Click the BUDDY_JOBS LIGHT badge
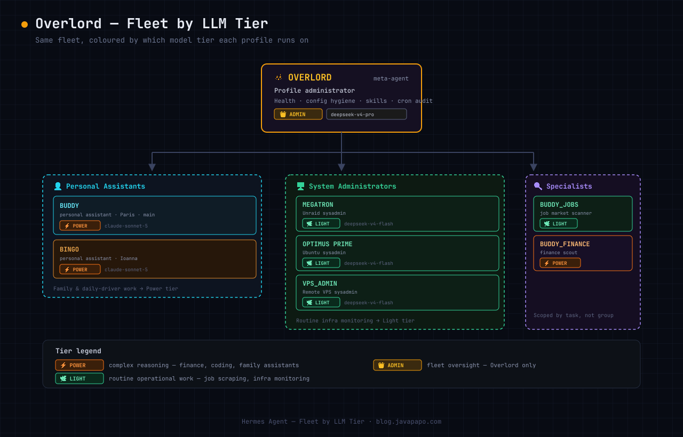The height and width of the screenshot is (437, 683). pos(559,223)
